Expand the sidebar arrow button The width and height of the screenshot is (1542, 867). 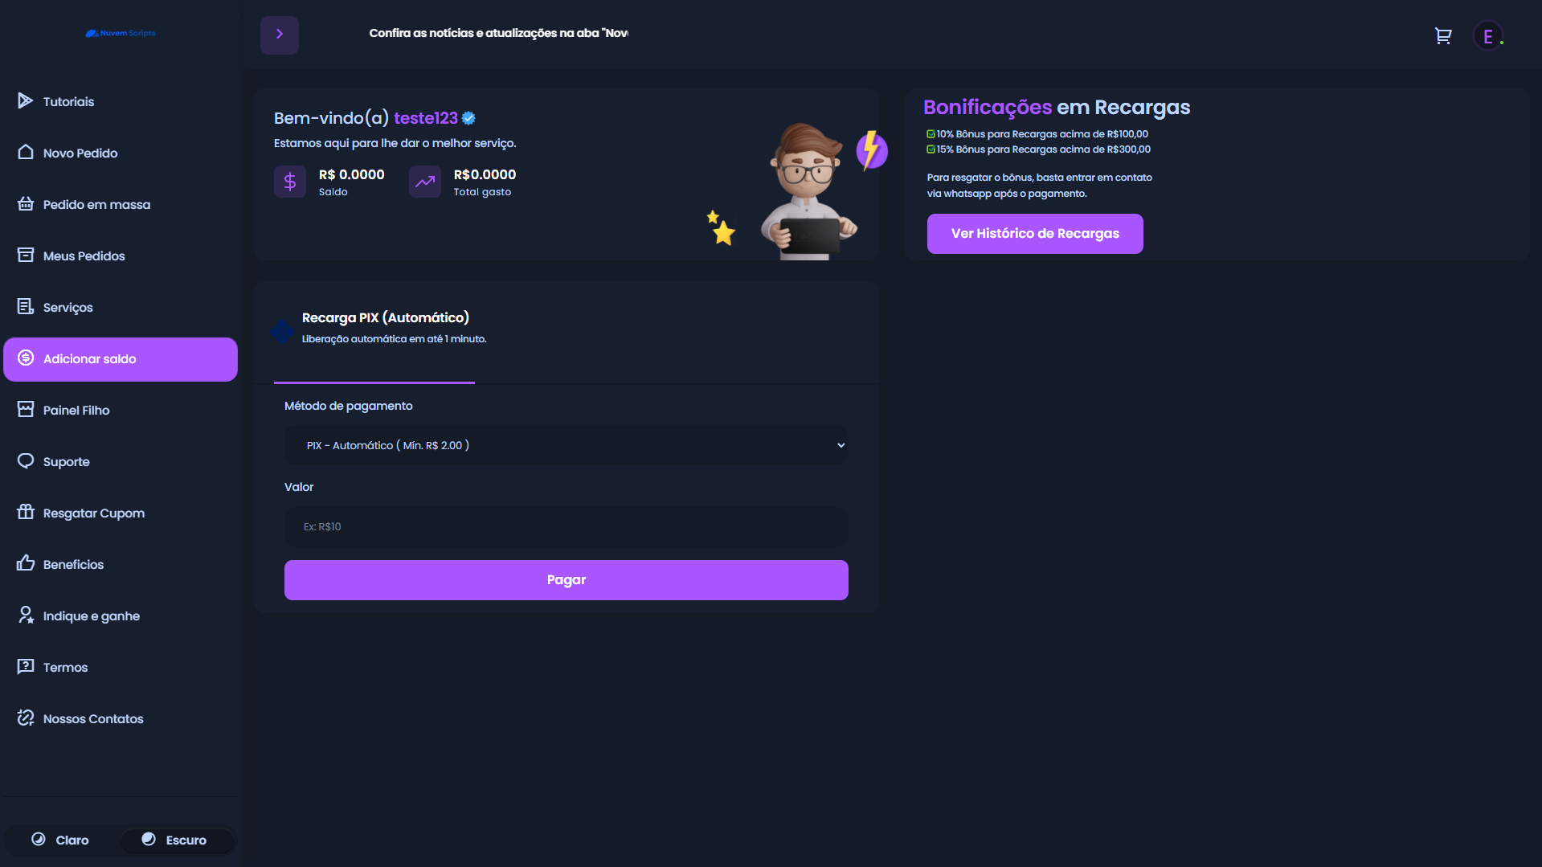(x=280, y=35)
